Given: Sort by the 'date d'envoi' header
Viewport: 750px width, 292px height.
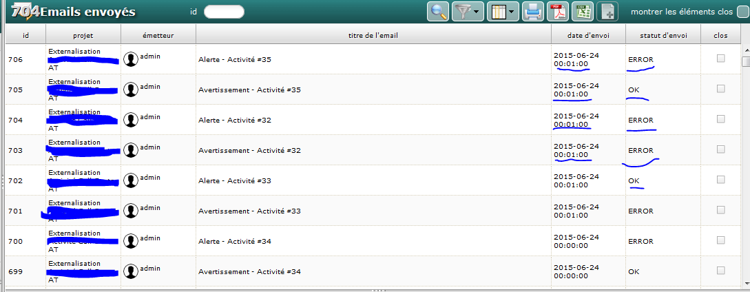Looking at the screenshot, I should coord(588,35).
